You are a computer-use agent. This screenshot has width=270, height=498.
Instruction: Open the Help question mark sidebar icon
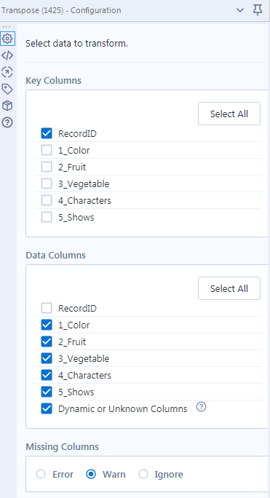[7, 122]
